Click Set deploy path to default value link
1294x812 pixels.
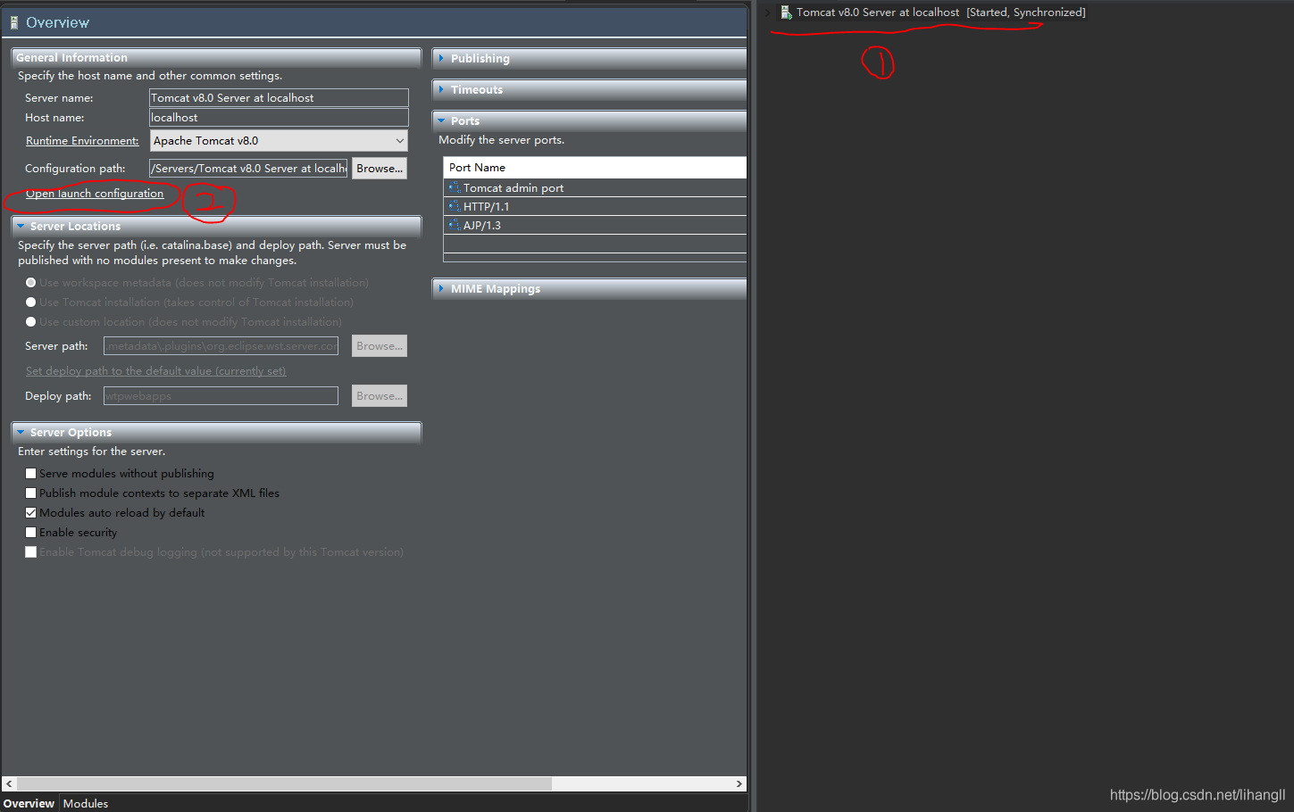click(155, 371)
